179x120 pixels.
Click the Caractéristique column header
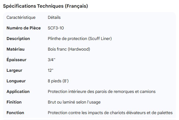click(21, 17)
